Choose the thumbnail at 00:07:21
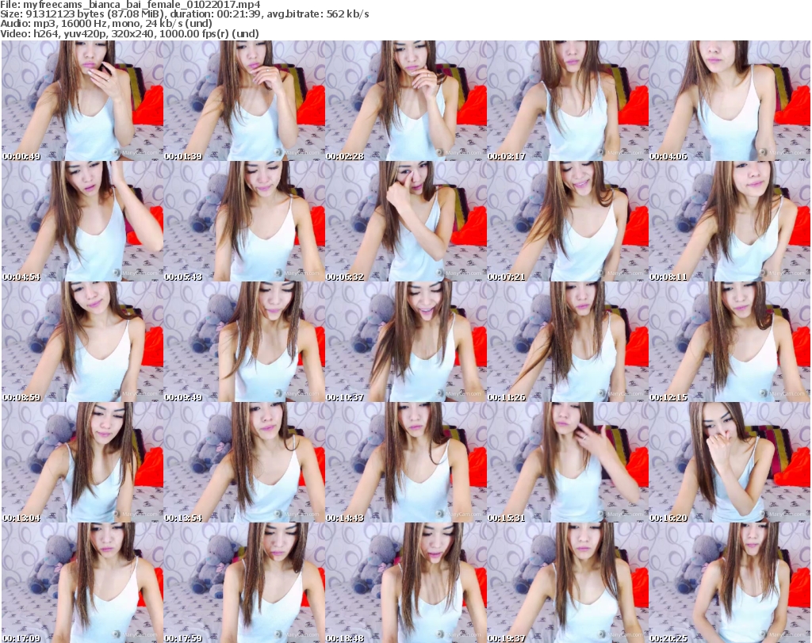This screenshot has height=643, width=812. point(568,221)
